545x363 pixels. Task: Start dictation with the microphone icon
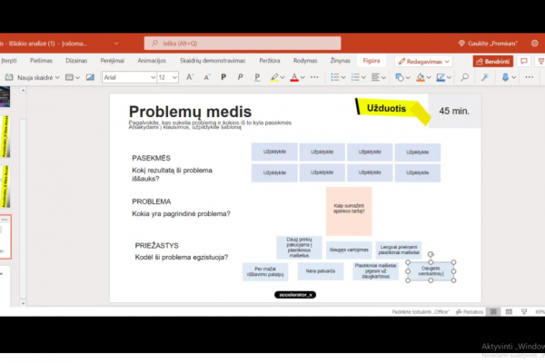(505, 77)
